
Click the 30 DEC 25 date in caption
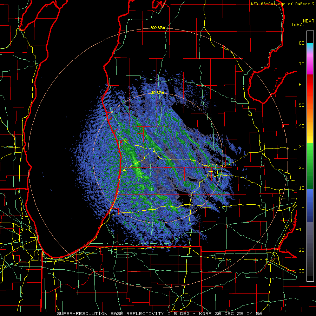click(x=230, y=314)
